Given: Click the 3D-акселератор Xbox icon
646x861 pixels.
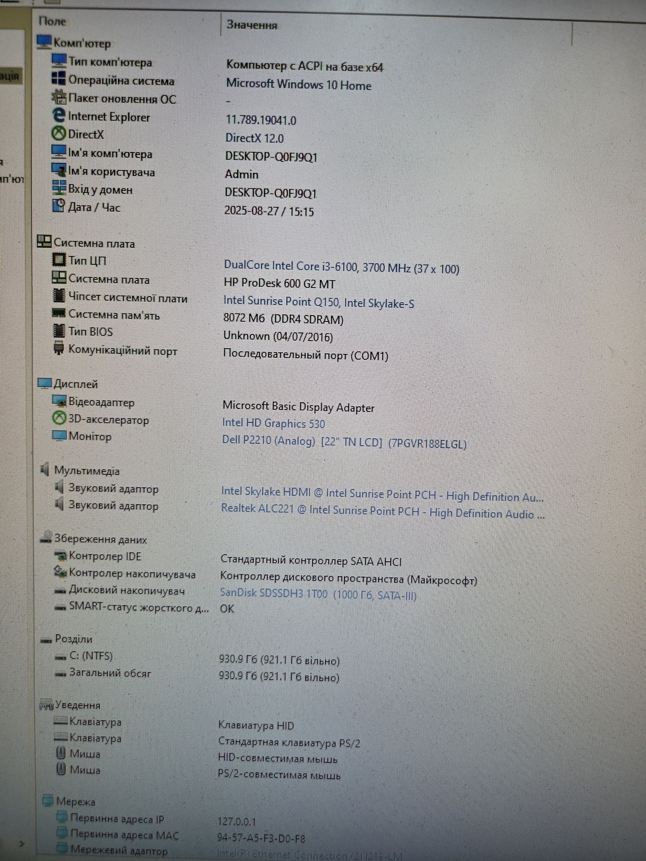Looking at the screenshot, I should [59, 418].
